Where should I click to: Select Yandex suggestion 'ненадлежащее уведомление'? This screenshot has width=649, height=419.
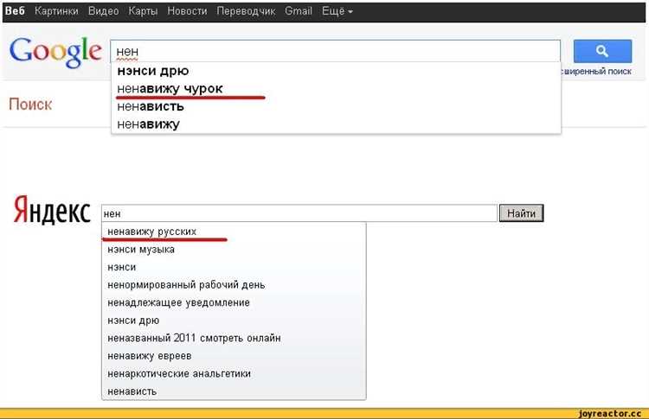[x=234, y=303]
